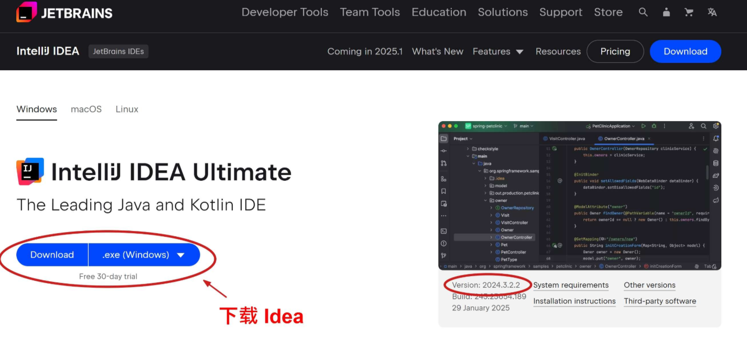Image resolution: width=747 pixels, height=352 pixels.
Task: Open the Coming in 2025.1 link
Action: [x=365, y=51]
